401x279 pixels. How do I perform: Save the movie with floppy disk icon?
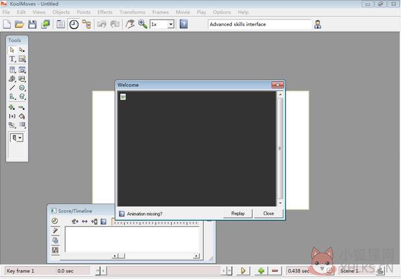click(32, 24)
